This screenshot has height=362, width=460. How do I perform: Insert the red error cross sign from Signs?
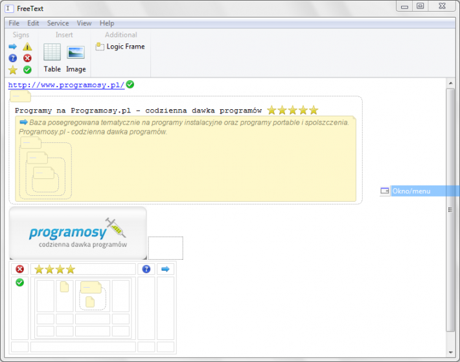tap(27, 58)
